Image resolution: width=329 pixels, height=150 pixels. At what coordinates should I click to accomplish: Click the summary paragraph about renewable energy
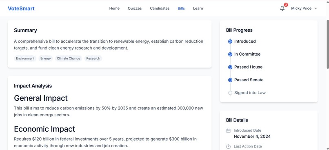coord(109,44)
